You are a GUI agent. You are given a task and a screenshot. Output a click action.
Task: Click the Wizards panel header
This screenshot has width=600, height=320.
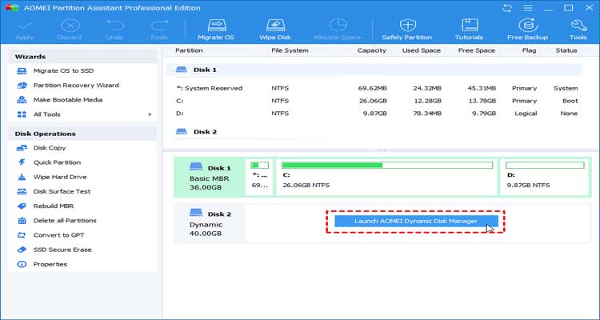[x=82, y=57]
